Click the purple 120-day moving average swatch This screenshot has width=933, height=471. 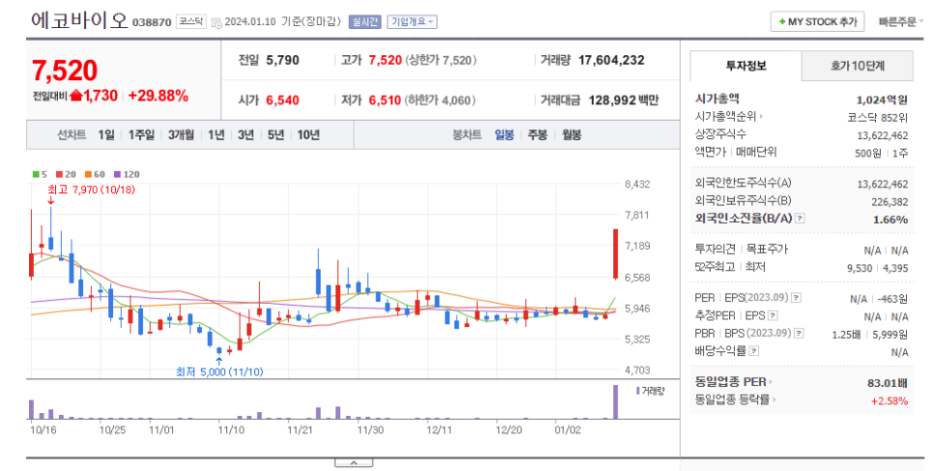(x=117, y=175)
